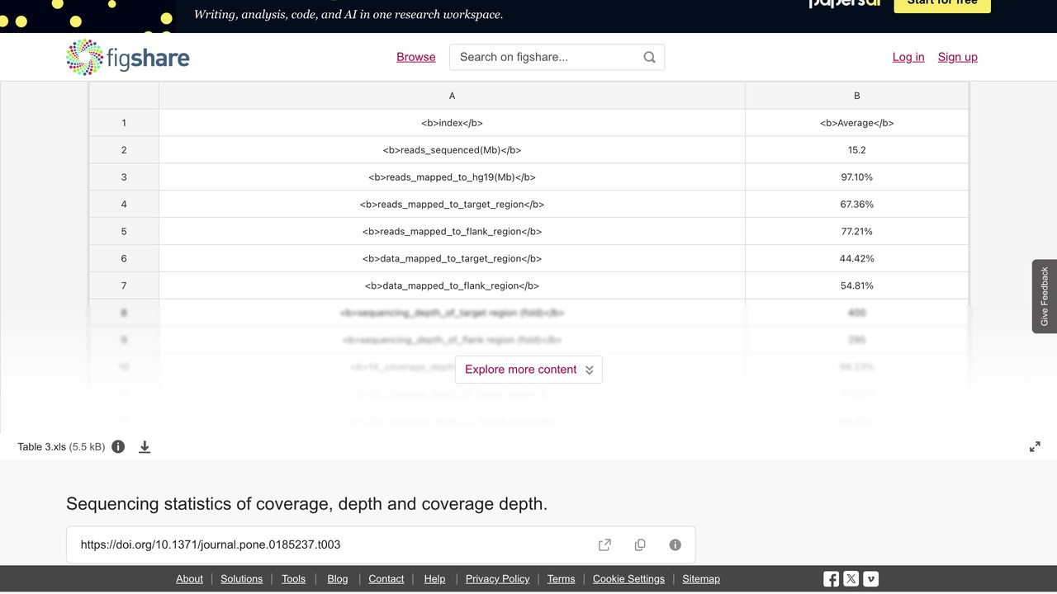Click row number 4 header
This screenshot has width=1057, height=594.
124,205
